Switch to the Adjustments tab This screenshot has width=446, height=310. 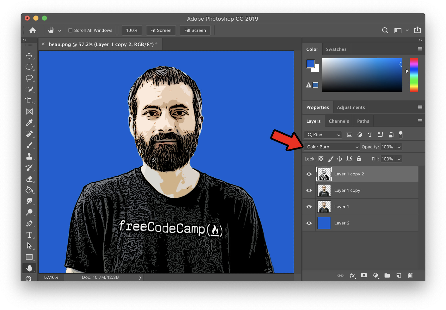coord(351,107)
